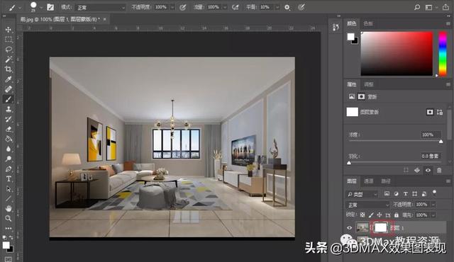Select the Magic Wand tool
Screen dimensions: 454x262
click(x=9, y=59)
